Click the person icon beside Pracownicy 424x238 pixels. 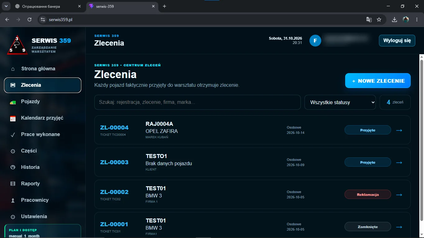(13, 201)
